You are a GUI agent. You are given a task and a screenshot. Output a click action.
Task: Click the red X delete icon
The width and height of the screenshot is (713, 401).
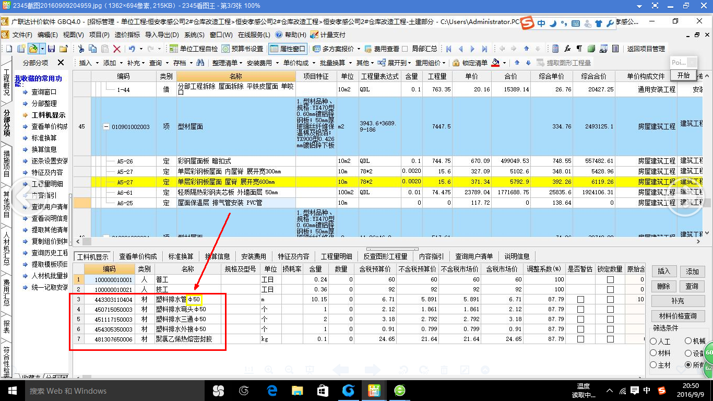click(x=117, y=49)
